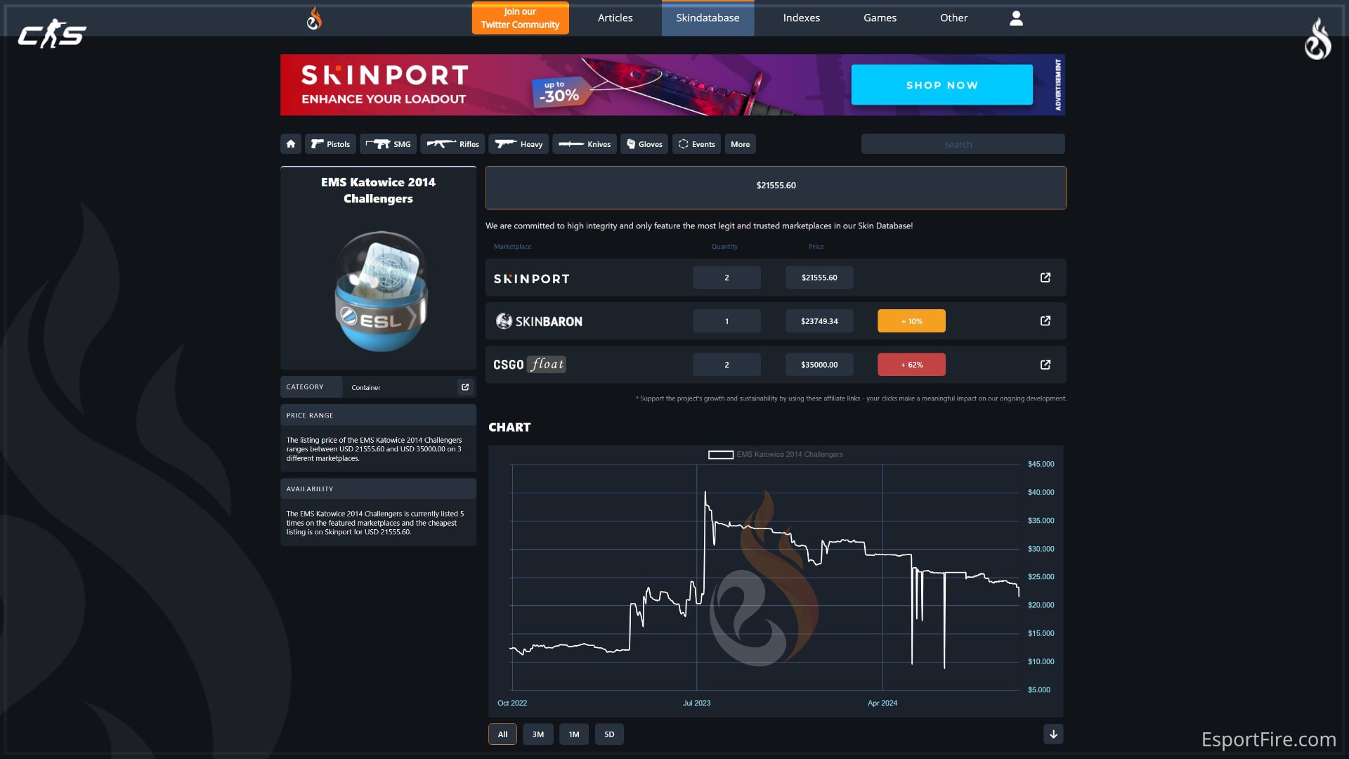This screenshot has width=1349, height=759.
Task: Open the Other menu
Action: coord(953,18)
